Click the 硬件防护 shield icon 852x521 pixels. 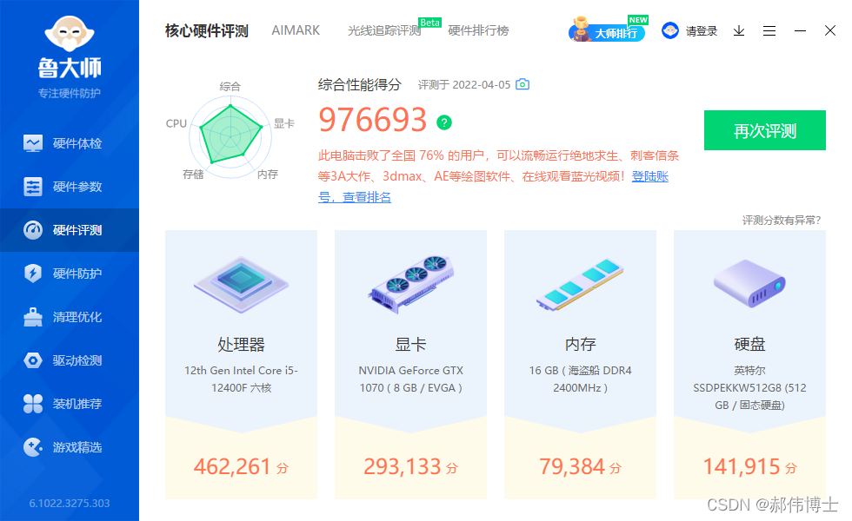tap(33, 273)
